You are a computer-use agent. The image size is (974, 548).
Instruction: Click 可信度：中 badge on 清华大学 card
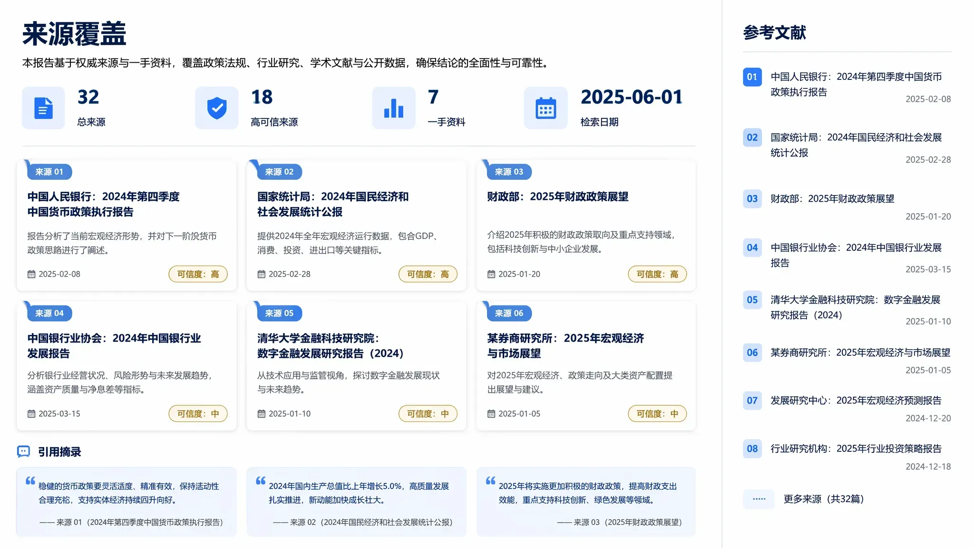pyautogui.click(x=428, y=414)
